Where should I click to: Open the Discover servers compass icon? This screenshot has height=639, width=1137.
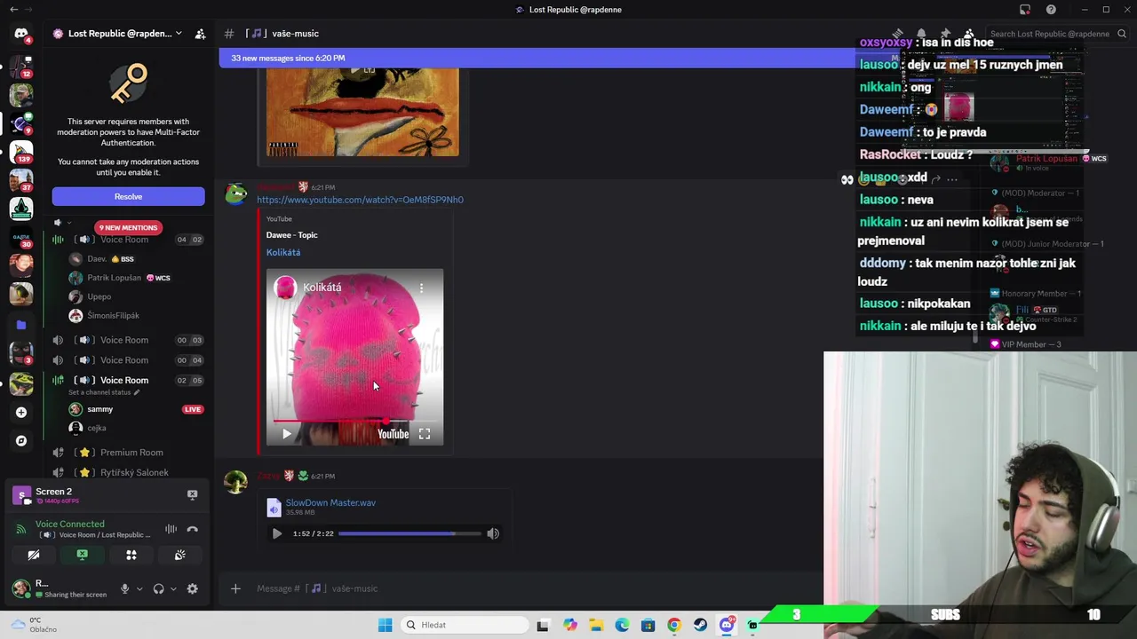(21, 440)
